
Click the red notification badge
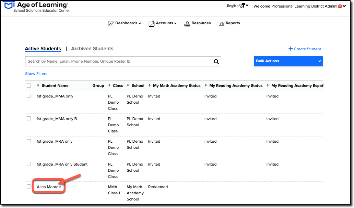[x=340, y=6]
